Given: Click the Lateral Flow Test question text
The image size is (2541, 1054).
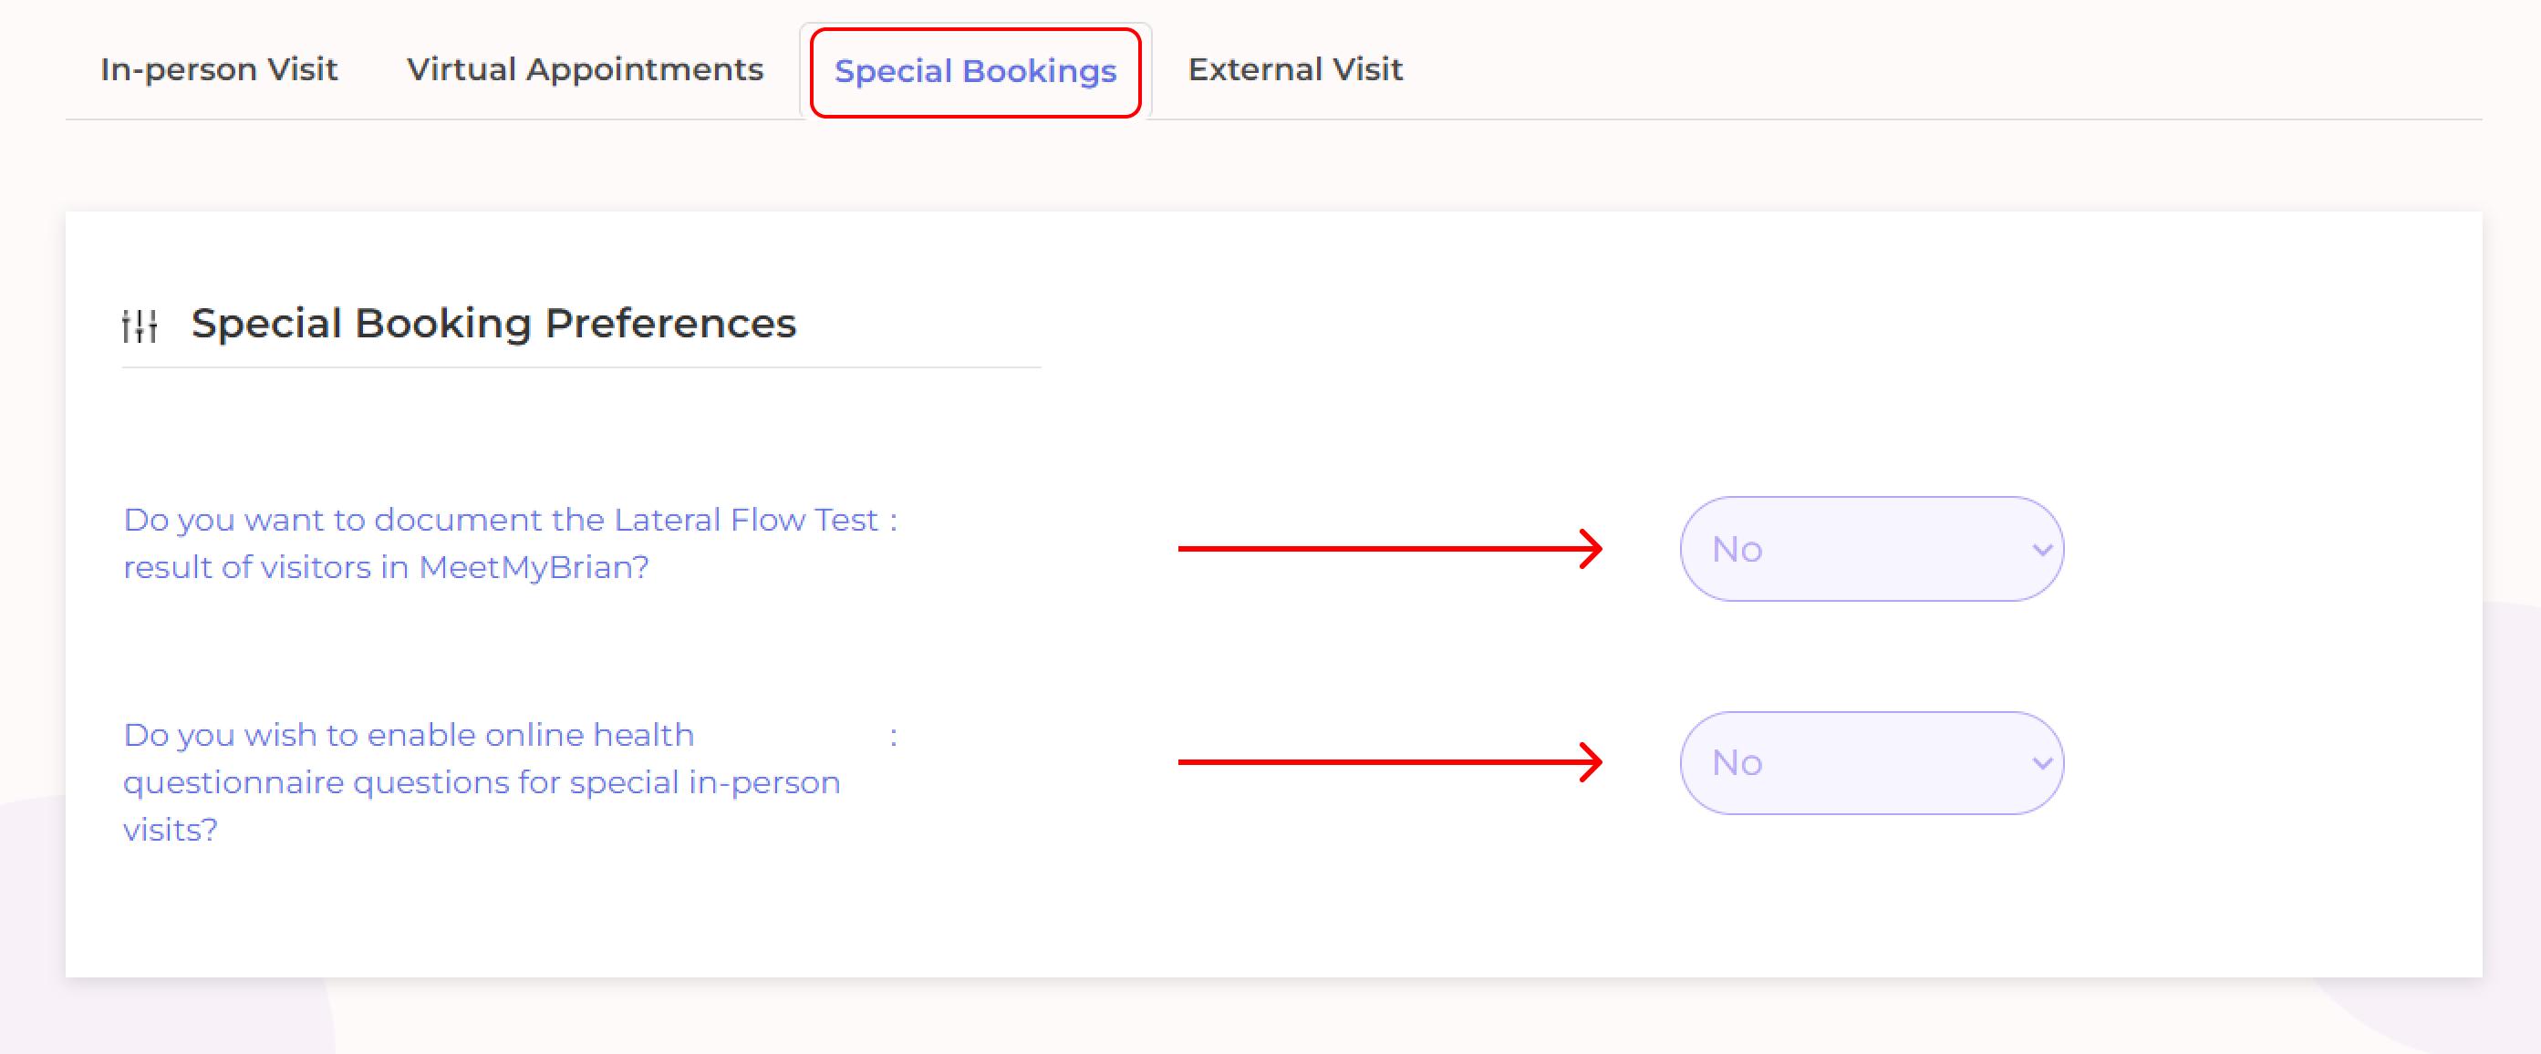Looking at the screenshot, I should [x=500, y=521].
